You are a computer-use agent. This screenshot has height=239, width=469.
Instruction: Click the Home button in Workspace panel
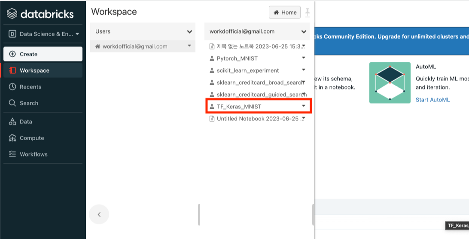pos(284,12)
